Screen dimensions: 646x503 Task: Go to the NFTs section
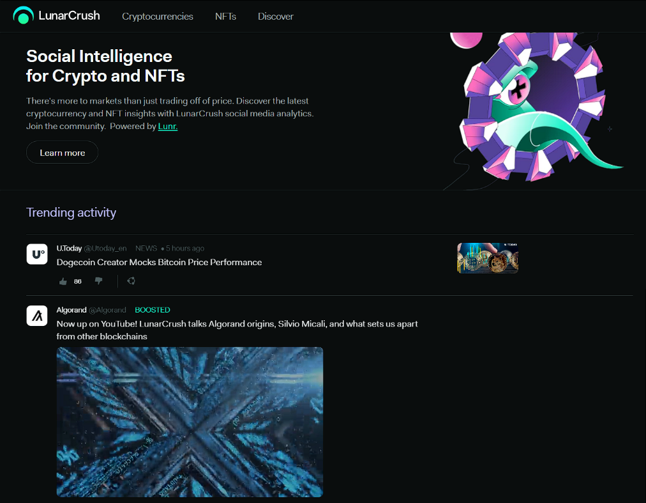point(225,17)
